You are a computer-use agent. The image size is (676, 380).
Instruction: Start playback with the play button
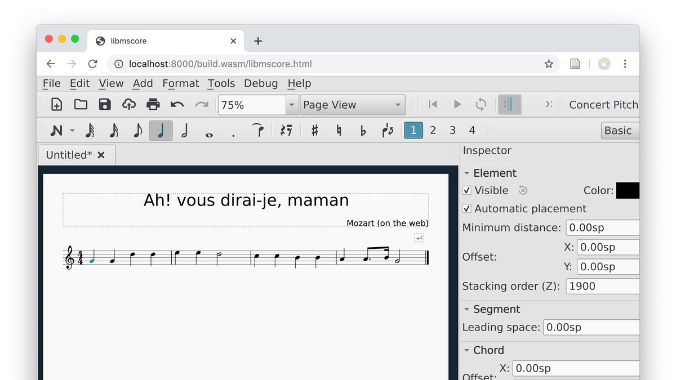tap(457, 105)
